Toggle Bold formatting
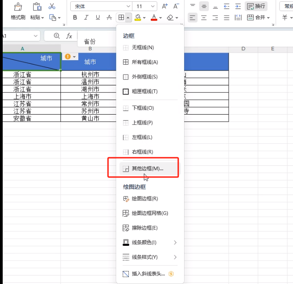The width and height of the screenshot is (293, 284). click(x=75, y=18)
